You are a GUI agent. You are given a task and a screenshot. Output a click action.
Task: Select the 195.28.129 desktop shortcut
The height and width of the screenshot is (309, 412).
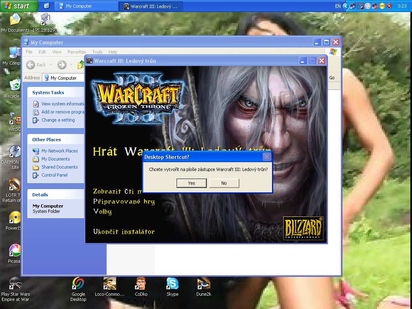pos(45,23)
